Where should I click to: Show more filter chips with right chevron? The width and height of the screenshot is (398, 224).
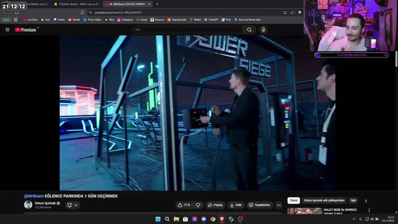tap(366, 201)
